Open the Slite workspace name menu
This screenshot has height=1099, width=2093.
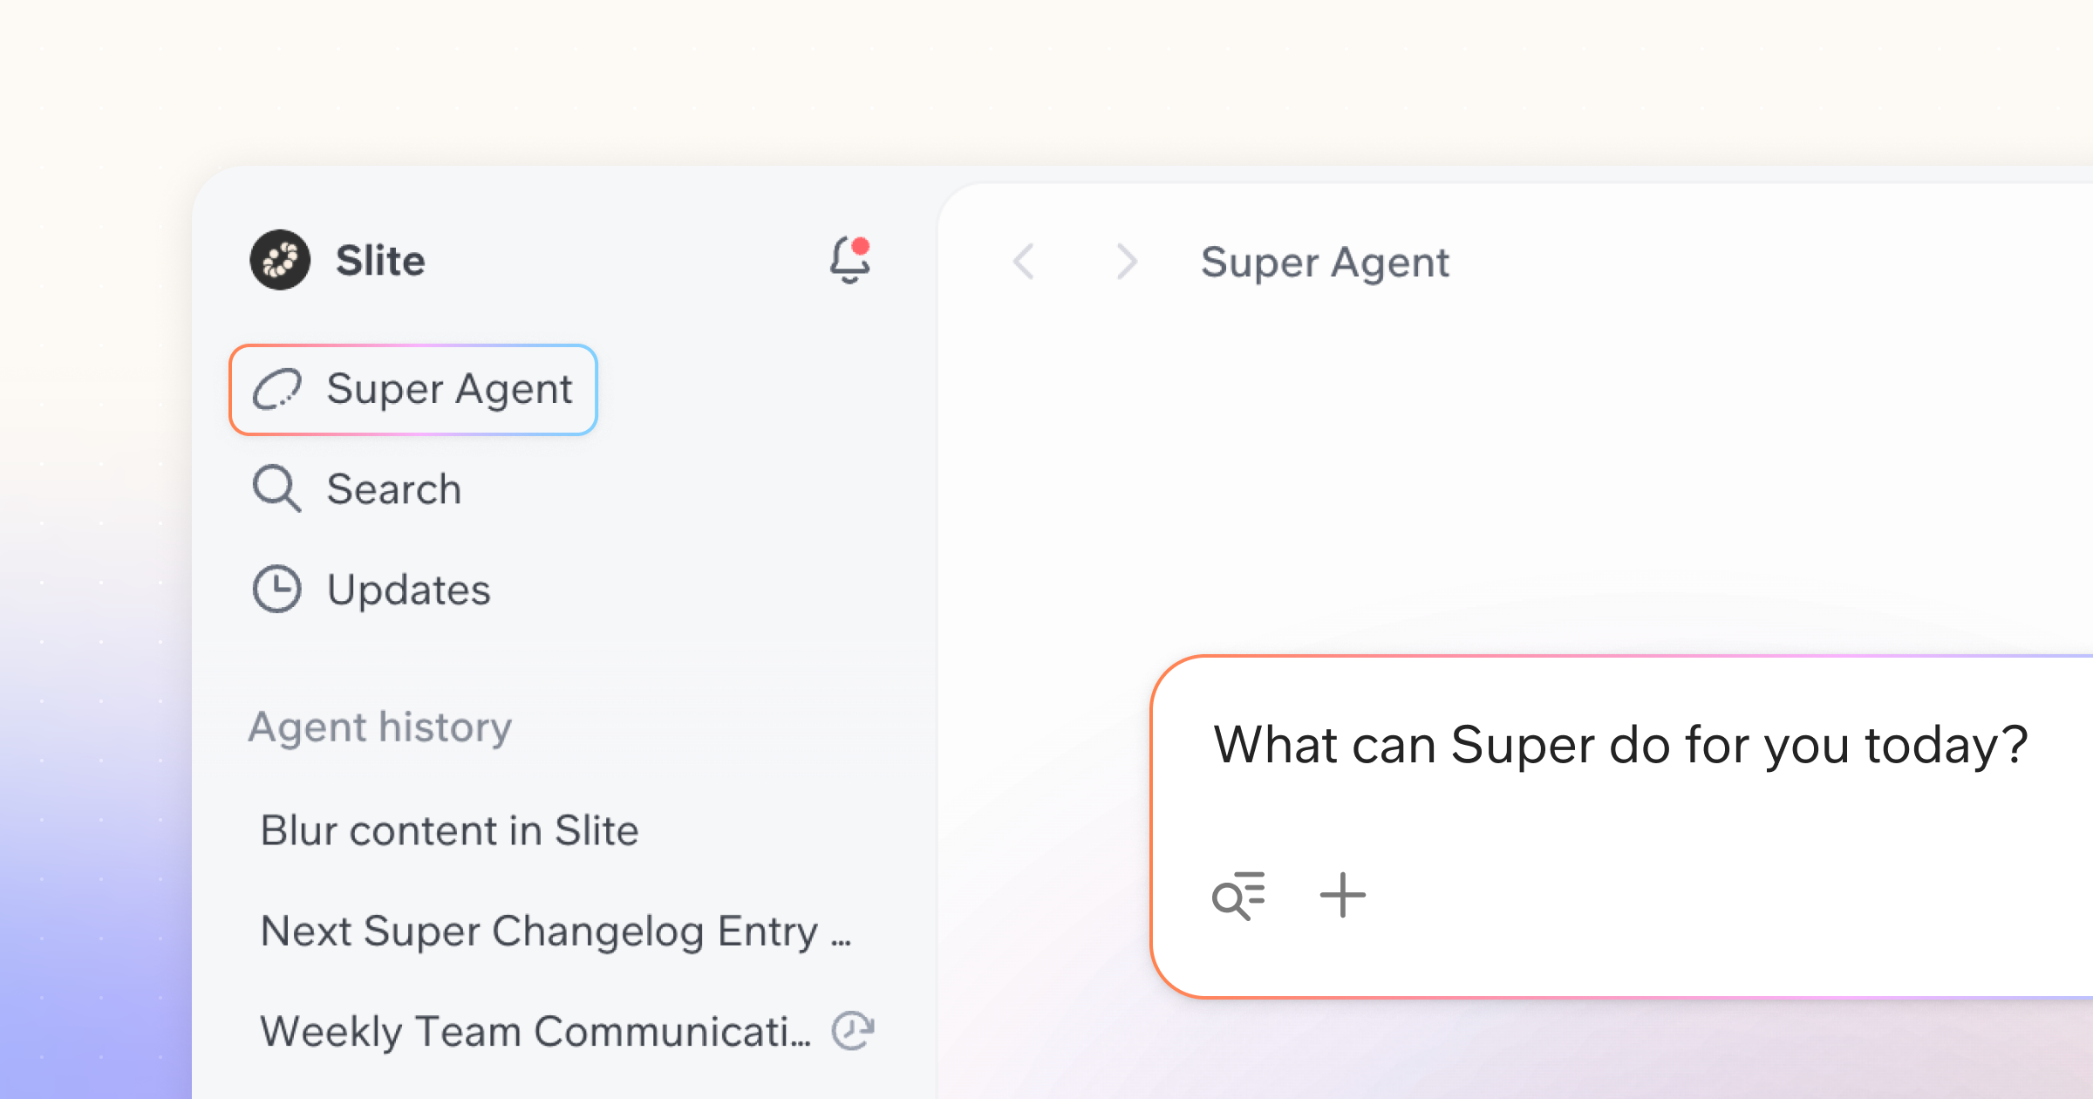pyautogui.click(x=380, y=261)
